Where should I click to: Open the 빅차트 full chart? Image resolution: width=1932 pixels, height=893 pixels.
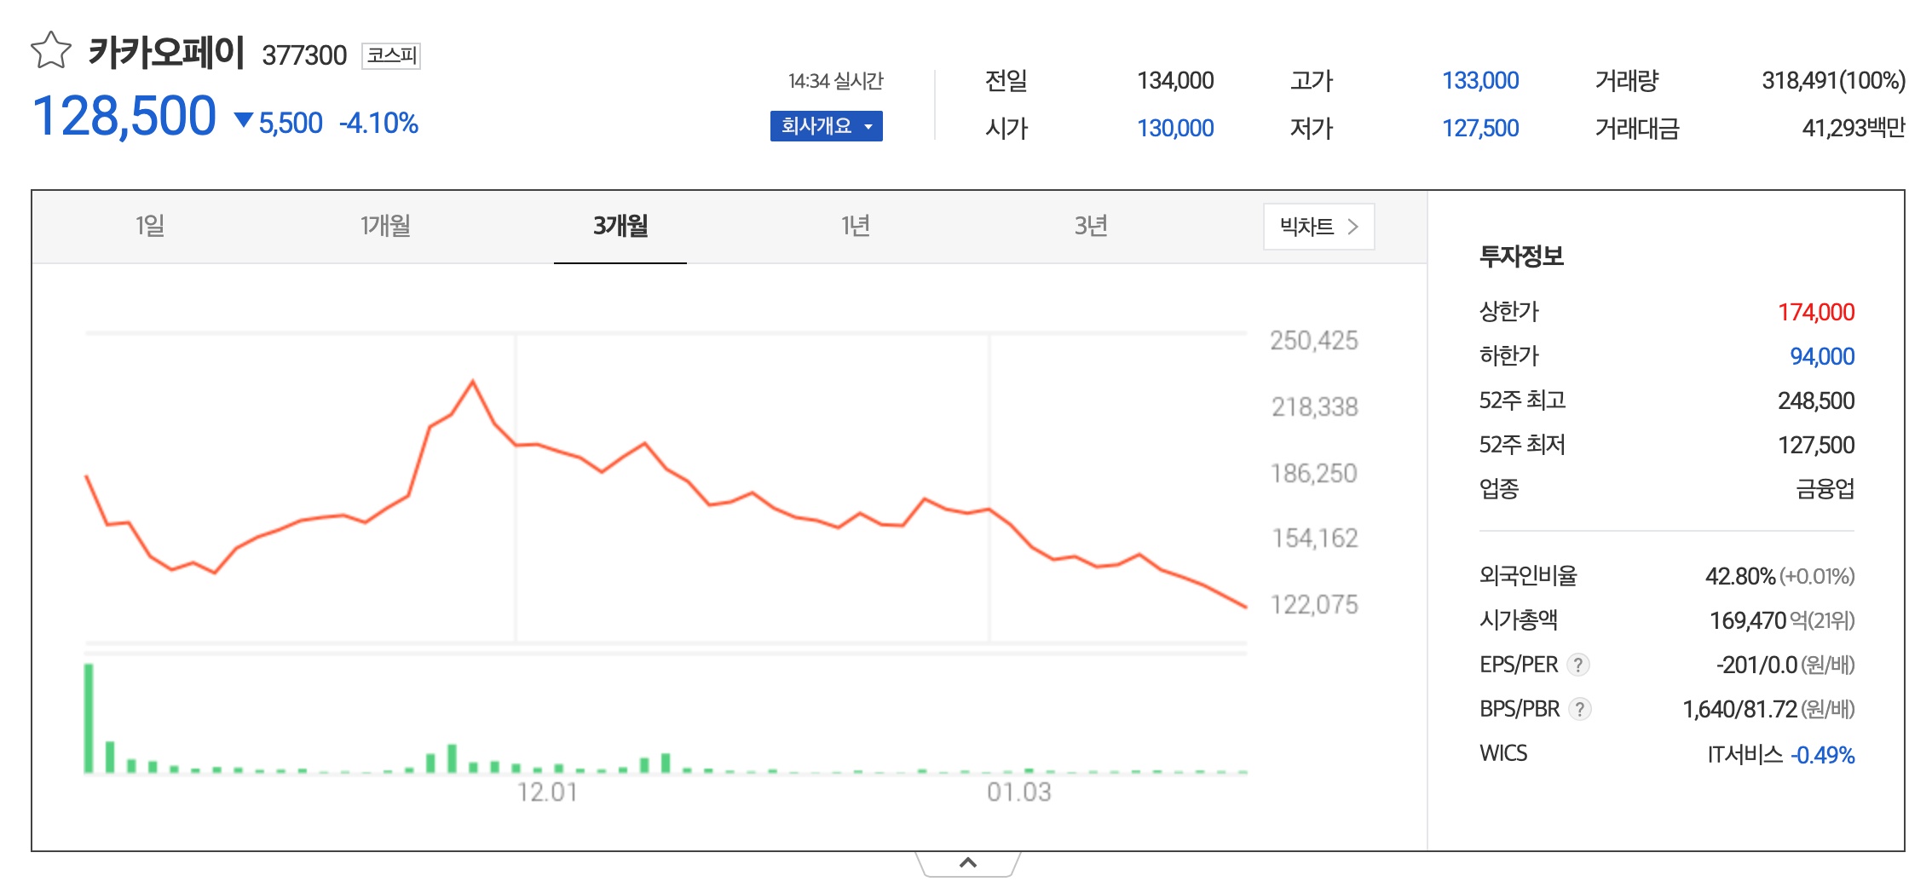[x=1318, y=227]
